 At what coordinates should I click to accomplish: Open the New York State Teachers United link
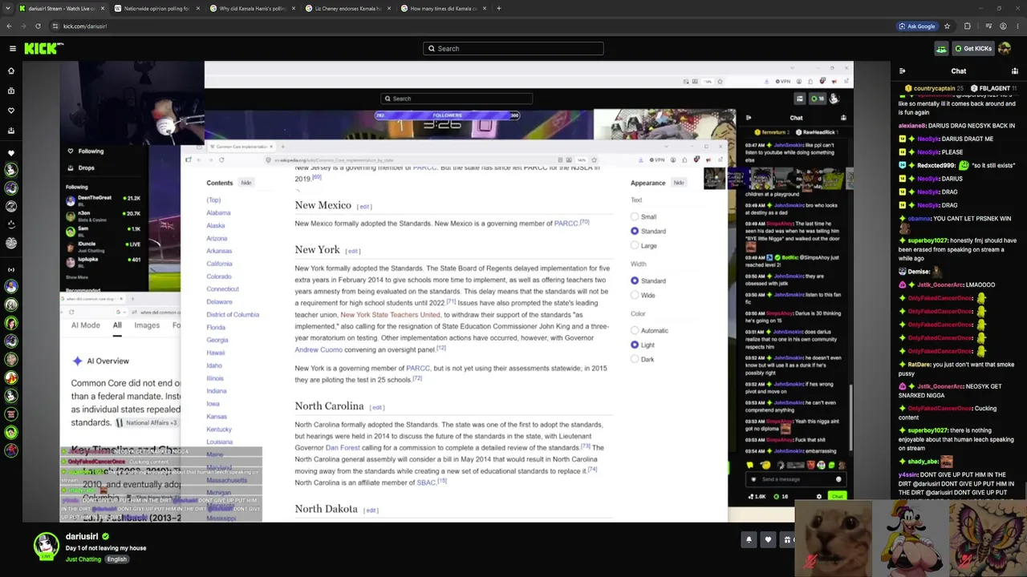(390, 315)
